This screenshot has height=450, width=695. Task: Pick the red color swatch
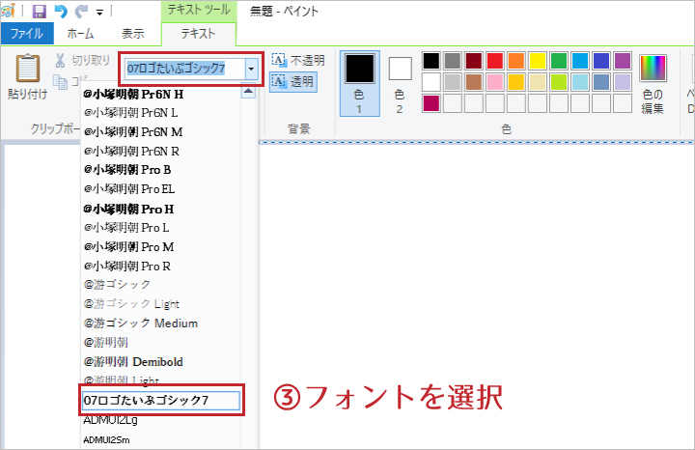[495, 61]
